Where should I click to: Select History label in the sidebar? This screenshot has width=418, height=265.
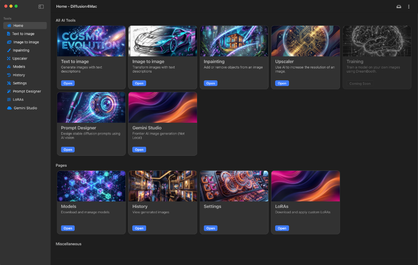pyautogui.click(x=19, y=75)
